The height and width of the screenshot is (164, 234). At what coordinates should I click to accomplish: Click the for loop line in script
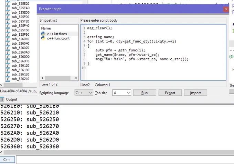[x=131, y=42]
